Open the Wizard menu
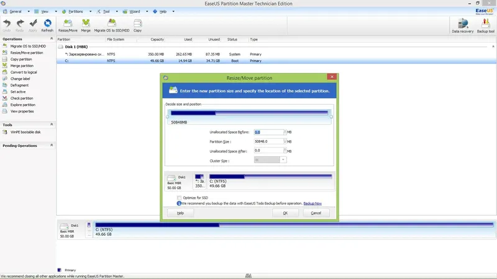Image resolution: width=497 pixels, height=279 pixels. coord(134,11)
